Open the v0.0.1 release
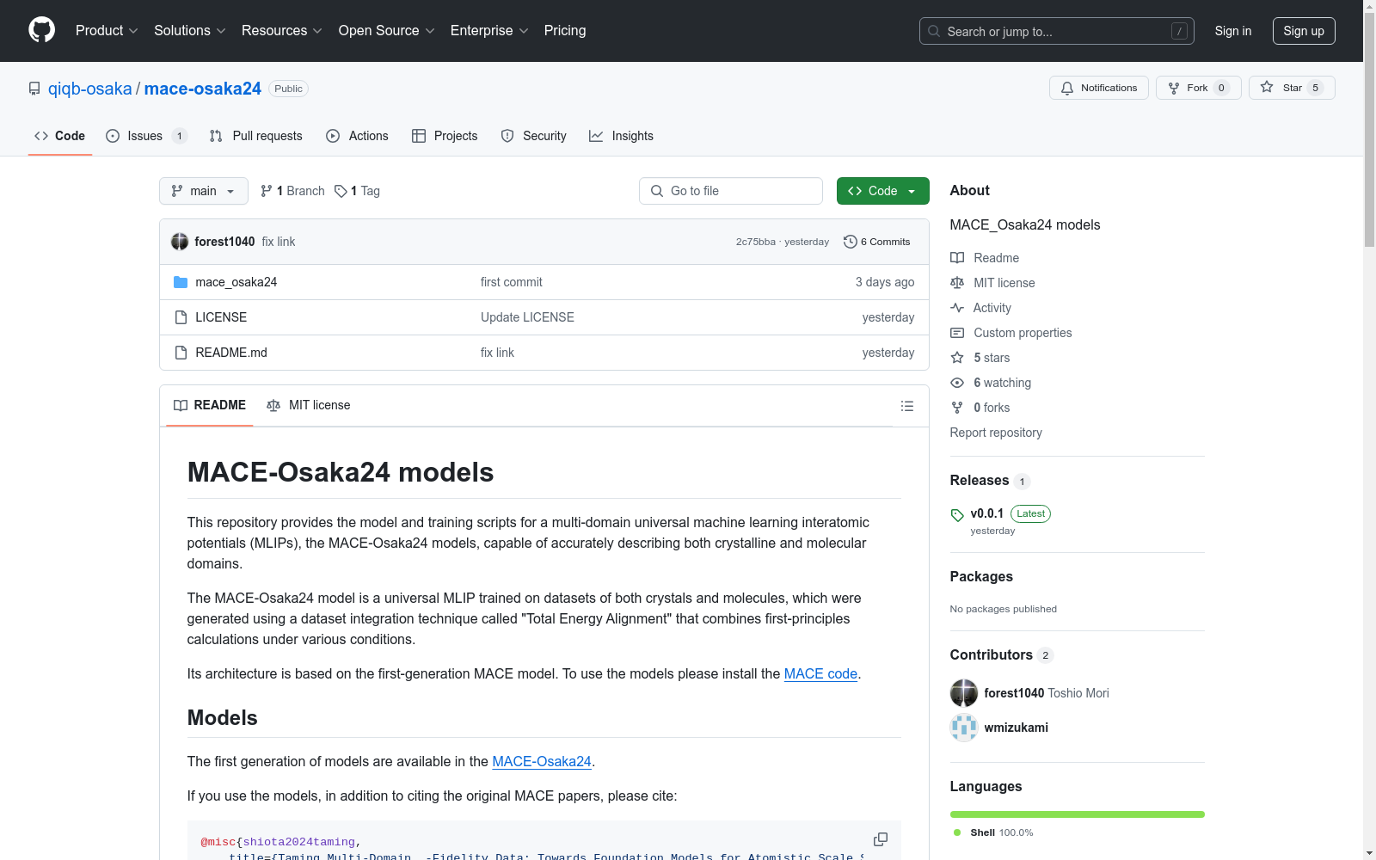The height and width of the screenshot is (860, 1376). coord(987,513)
